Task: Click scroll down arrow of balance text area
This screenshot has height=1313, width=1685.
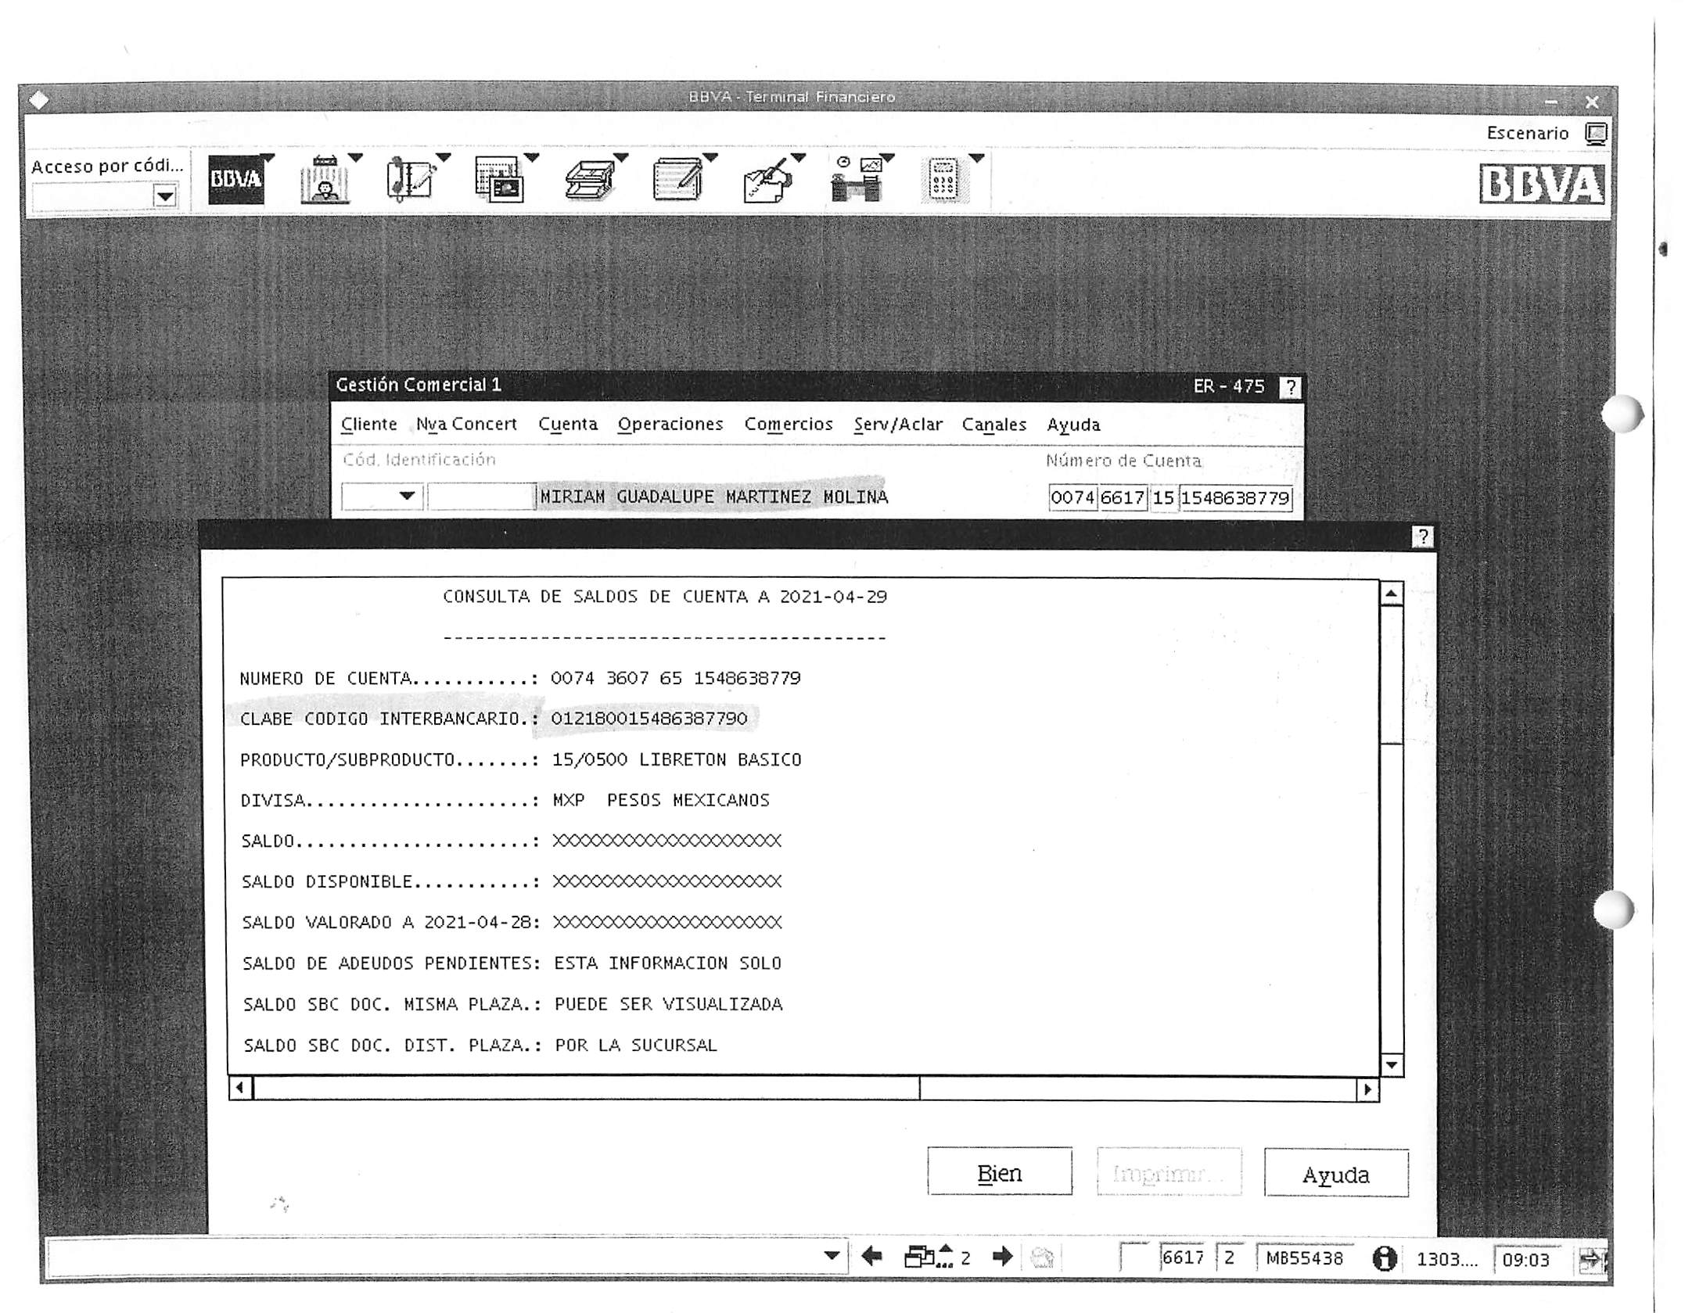Action: tap(1392, 1064)
